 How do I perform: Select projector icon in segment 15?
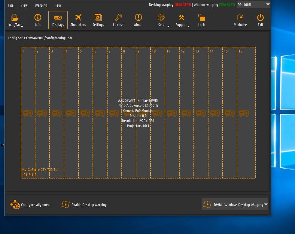tap(230, 113)
